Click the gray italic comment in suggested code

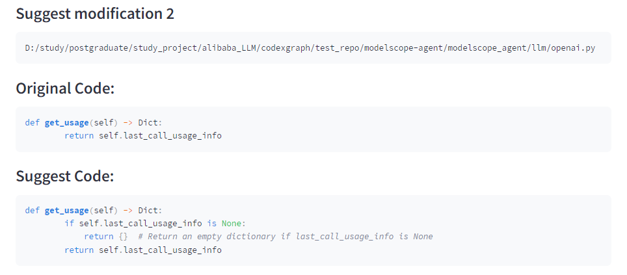pos(286,237)
